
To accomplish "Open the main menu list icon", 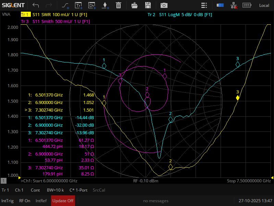I will (204, 5).
